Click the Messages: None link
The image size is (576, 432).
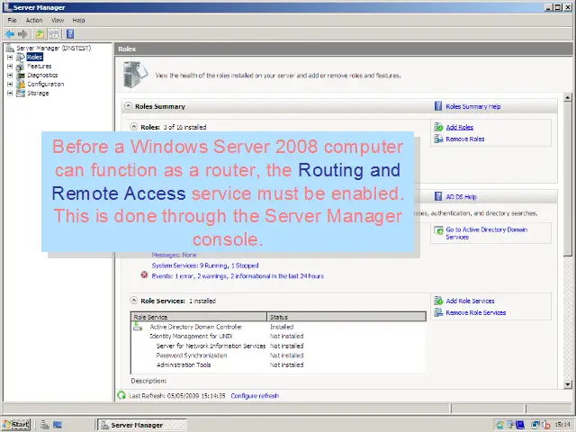pyautogui.click(x=174, y=255)
